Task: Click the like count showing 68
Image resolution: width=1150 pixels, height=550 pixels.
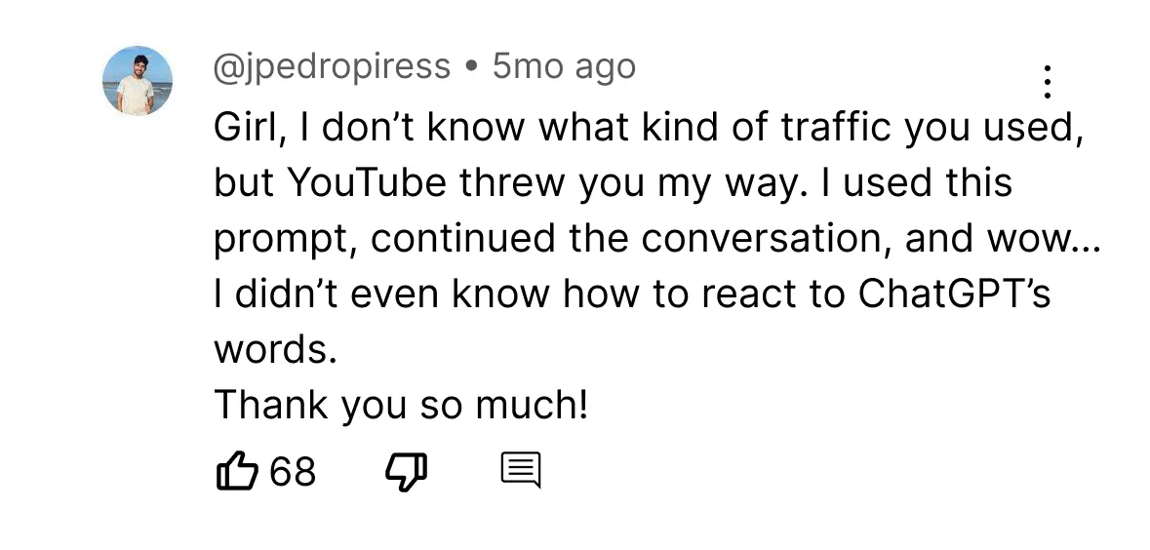Action: point(293,472)
